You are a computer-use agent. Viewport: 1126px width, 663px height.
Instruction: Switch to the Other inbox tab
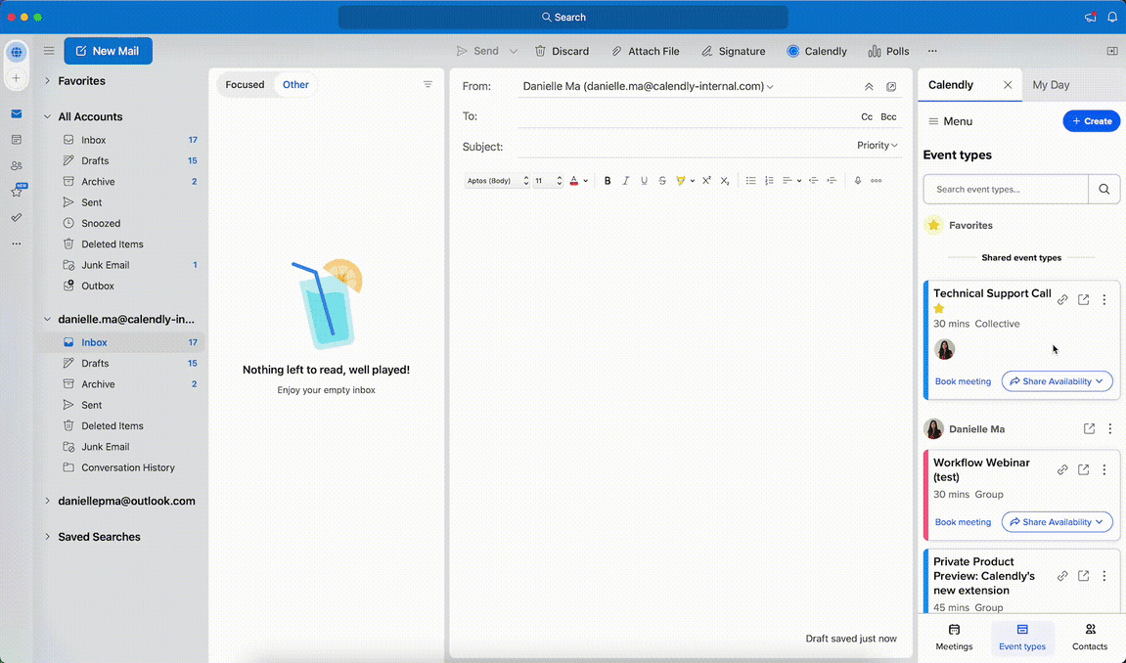click(295, 85)
